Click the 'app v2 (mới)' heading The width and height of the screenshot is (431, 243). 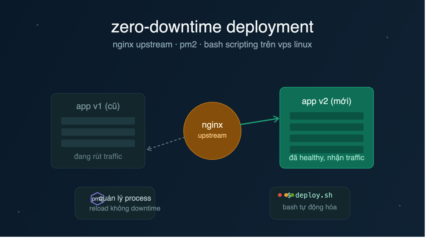(326, 101)
